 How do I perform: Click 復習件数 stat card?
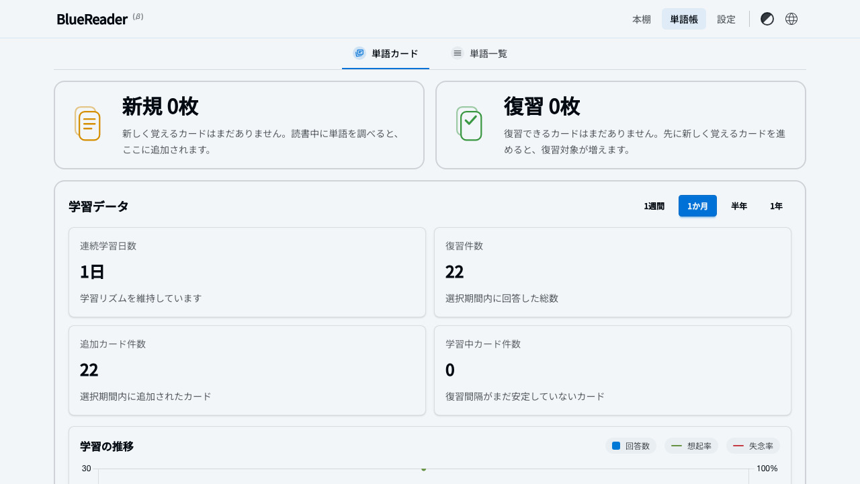click(x=613, y=272)
